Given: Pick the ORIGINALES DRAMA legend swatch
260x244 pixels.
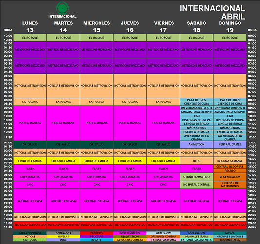Looking at the screenshot, I should pyautogui.click(x=197, y=236).
